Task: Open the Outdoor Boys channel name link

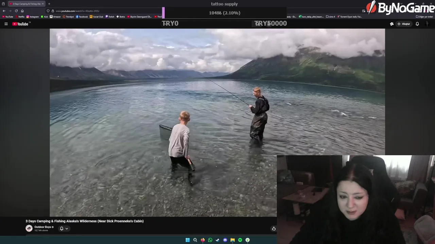Action: (42, 227)
